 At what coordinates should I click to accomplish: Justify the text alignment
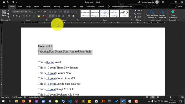59,16
